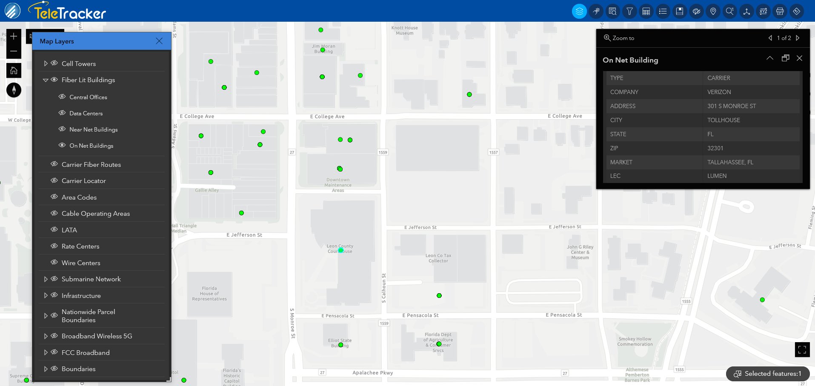The height and width of the screenshot is (386, 815).
Task: Click the Print tool icon
Action: [x=780, y=11]
